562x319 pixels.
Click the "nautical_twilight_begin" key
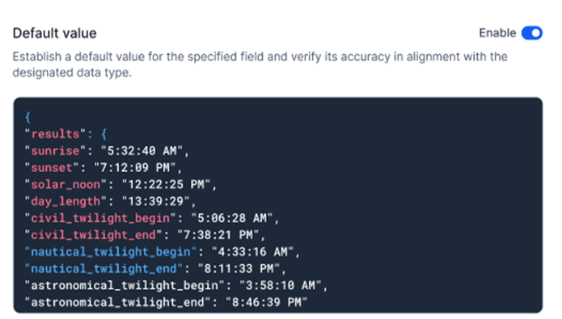pos(111,252)
